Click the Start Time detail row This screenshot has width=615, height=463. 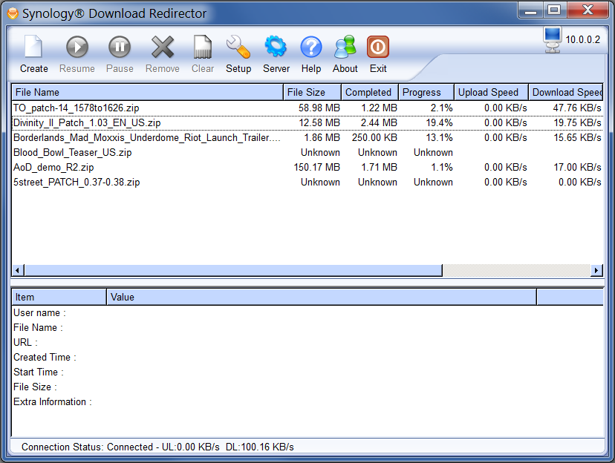pyautogui.click(x=307, y=372)
